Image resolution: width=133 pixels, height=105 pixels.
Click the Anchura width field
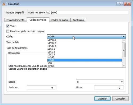[x=41, y=88]
